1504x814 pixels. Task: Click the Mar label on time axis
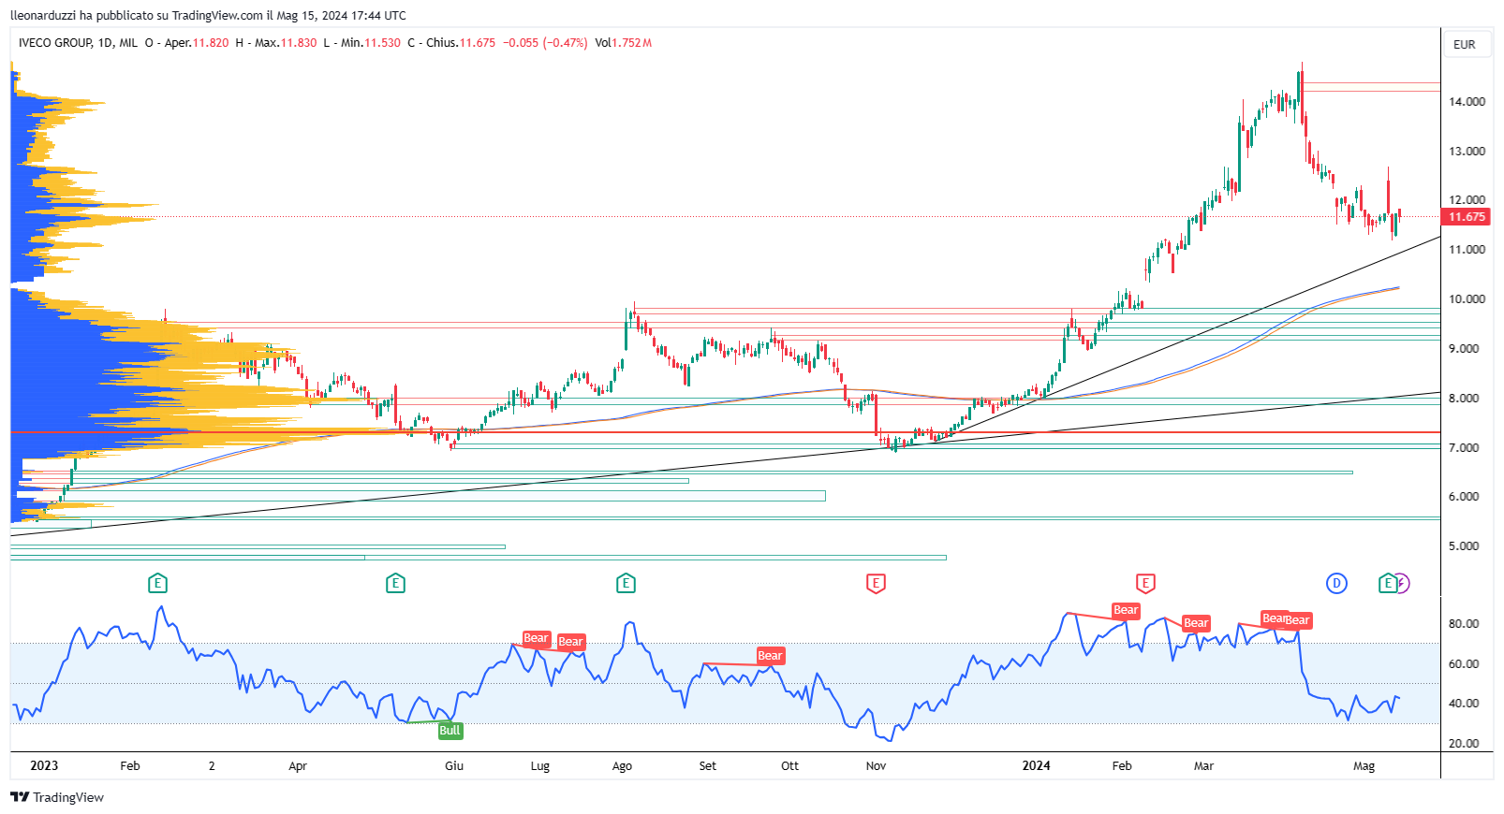pos(1203,766)
